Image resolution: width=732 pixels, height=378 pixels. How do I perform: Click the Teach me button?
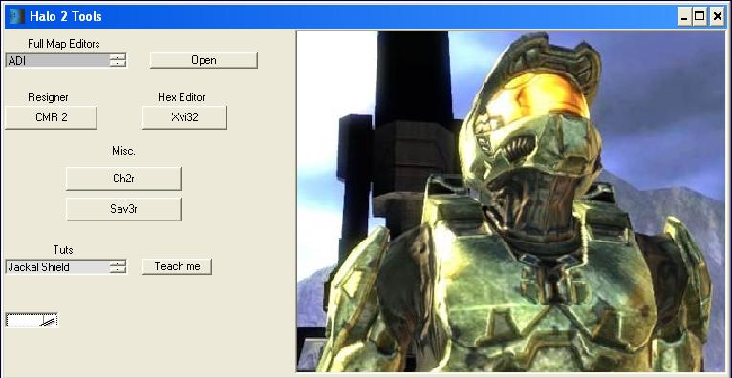pyautogui.click(x=178, y=266)
